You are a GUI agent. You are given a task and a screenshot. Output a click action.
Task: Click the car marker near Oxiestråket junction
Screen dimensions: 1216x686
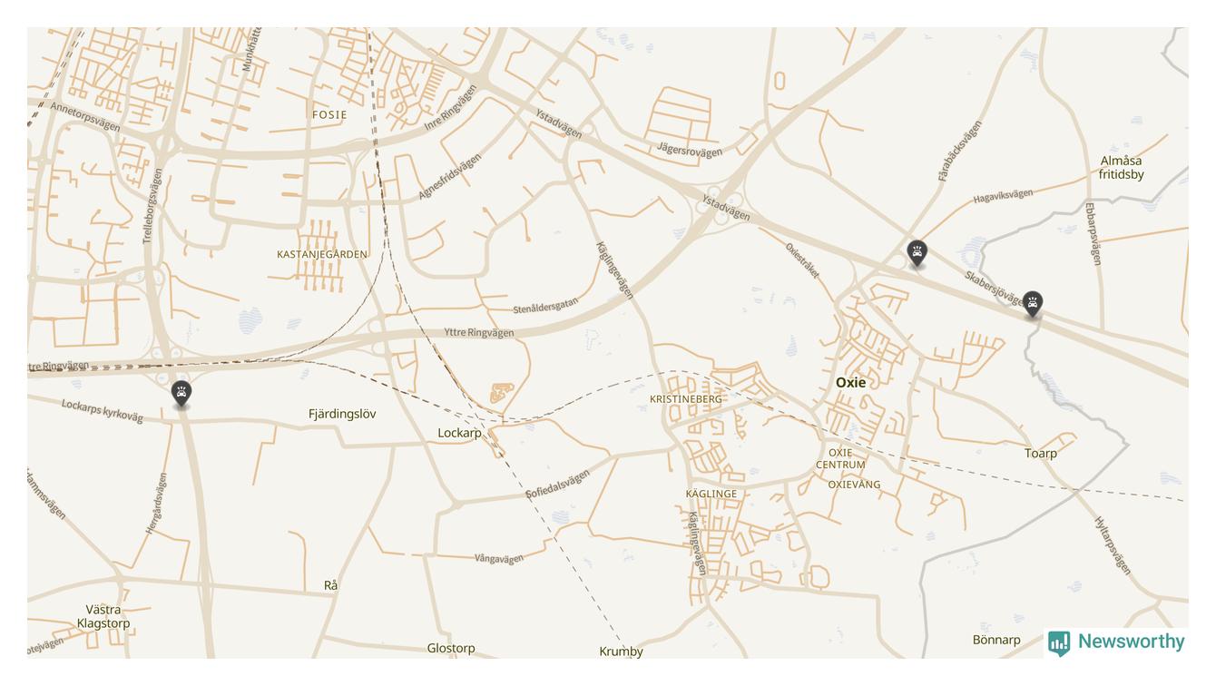[917, 253]
